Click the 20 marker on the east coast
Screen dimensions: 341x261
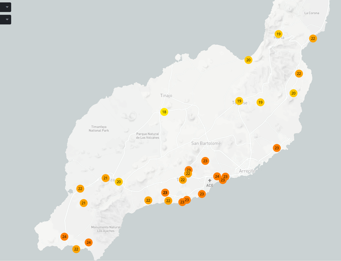click(294, 93)
